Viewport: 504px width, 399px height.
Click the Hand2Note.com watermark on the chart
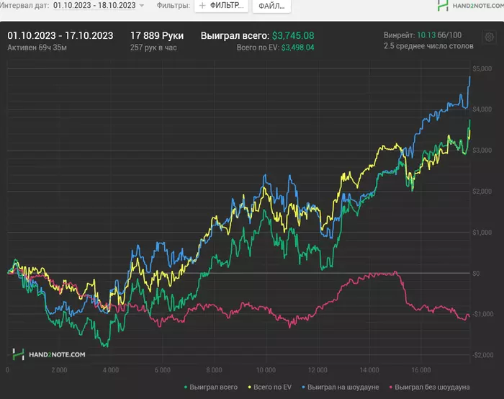point(49,354)
